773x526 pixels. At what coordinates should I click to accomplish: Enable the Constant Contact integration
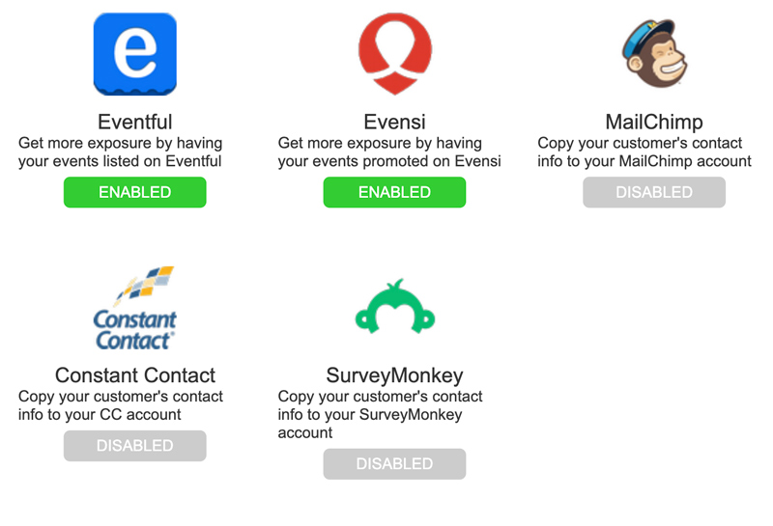tap(135, 446)
